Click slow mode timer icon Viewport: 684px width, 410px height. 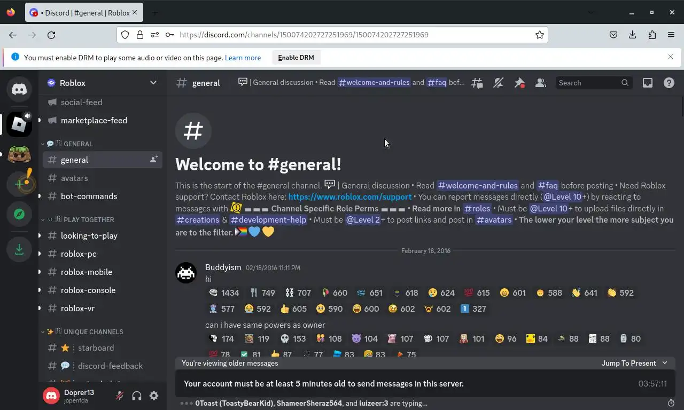click(671, 403)
